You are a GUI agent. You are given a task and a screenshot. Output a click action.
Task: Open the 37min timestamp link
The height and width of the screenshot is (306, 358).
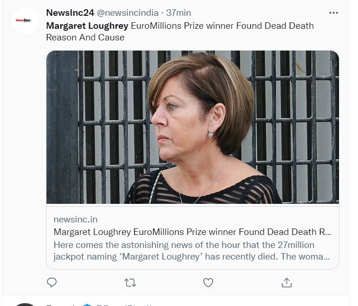pyautogui.click(x=179, y=13)
